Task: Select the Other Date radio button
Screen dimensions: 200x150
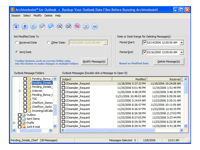Action: (x=48, y=42)
